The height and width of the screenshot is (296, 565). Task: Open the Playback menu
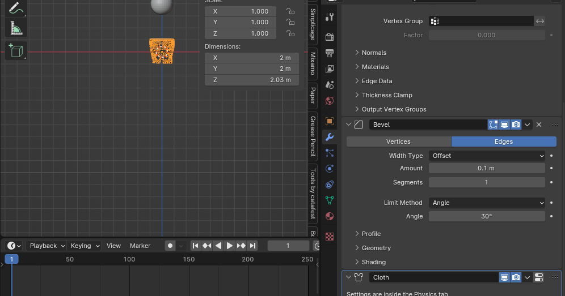click(x=47, y=246)
